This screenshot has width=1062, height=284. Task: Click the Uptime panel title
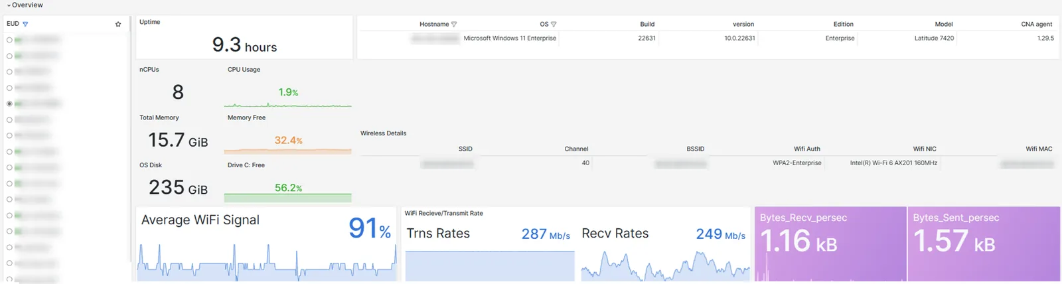(x=149, y=22)
